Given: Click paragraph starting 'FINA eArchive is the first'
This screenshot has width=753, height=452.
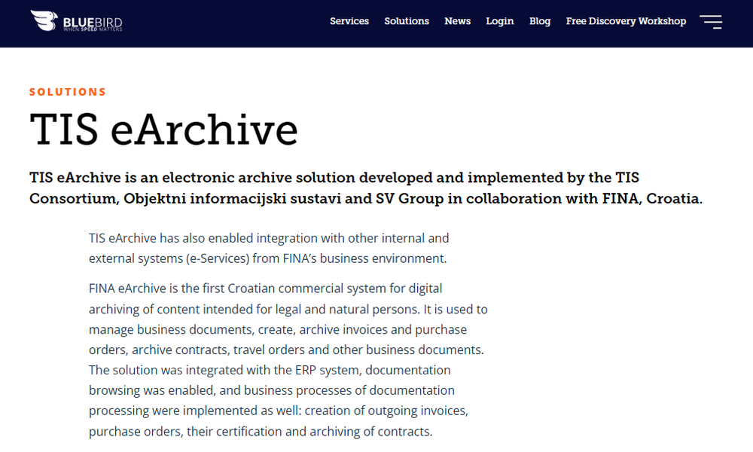Looking at the screenshot, I should point(288,360).
